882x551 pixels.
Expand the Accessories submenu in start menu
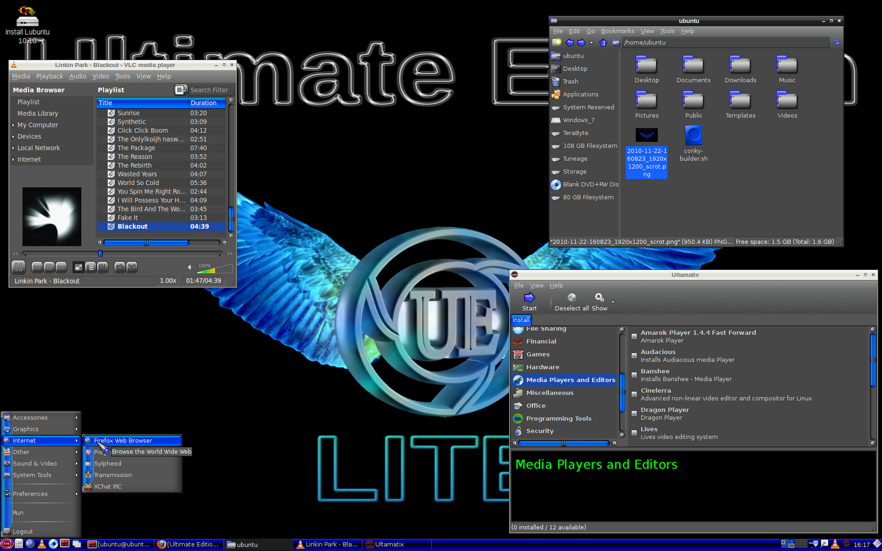(x=41, y=418)
